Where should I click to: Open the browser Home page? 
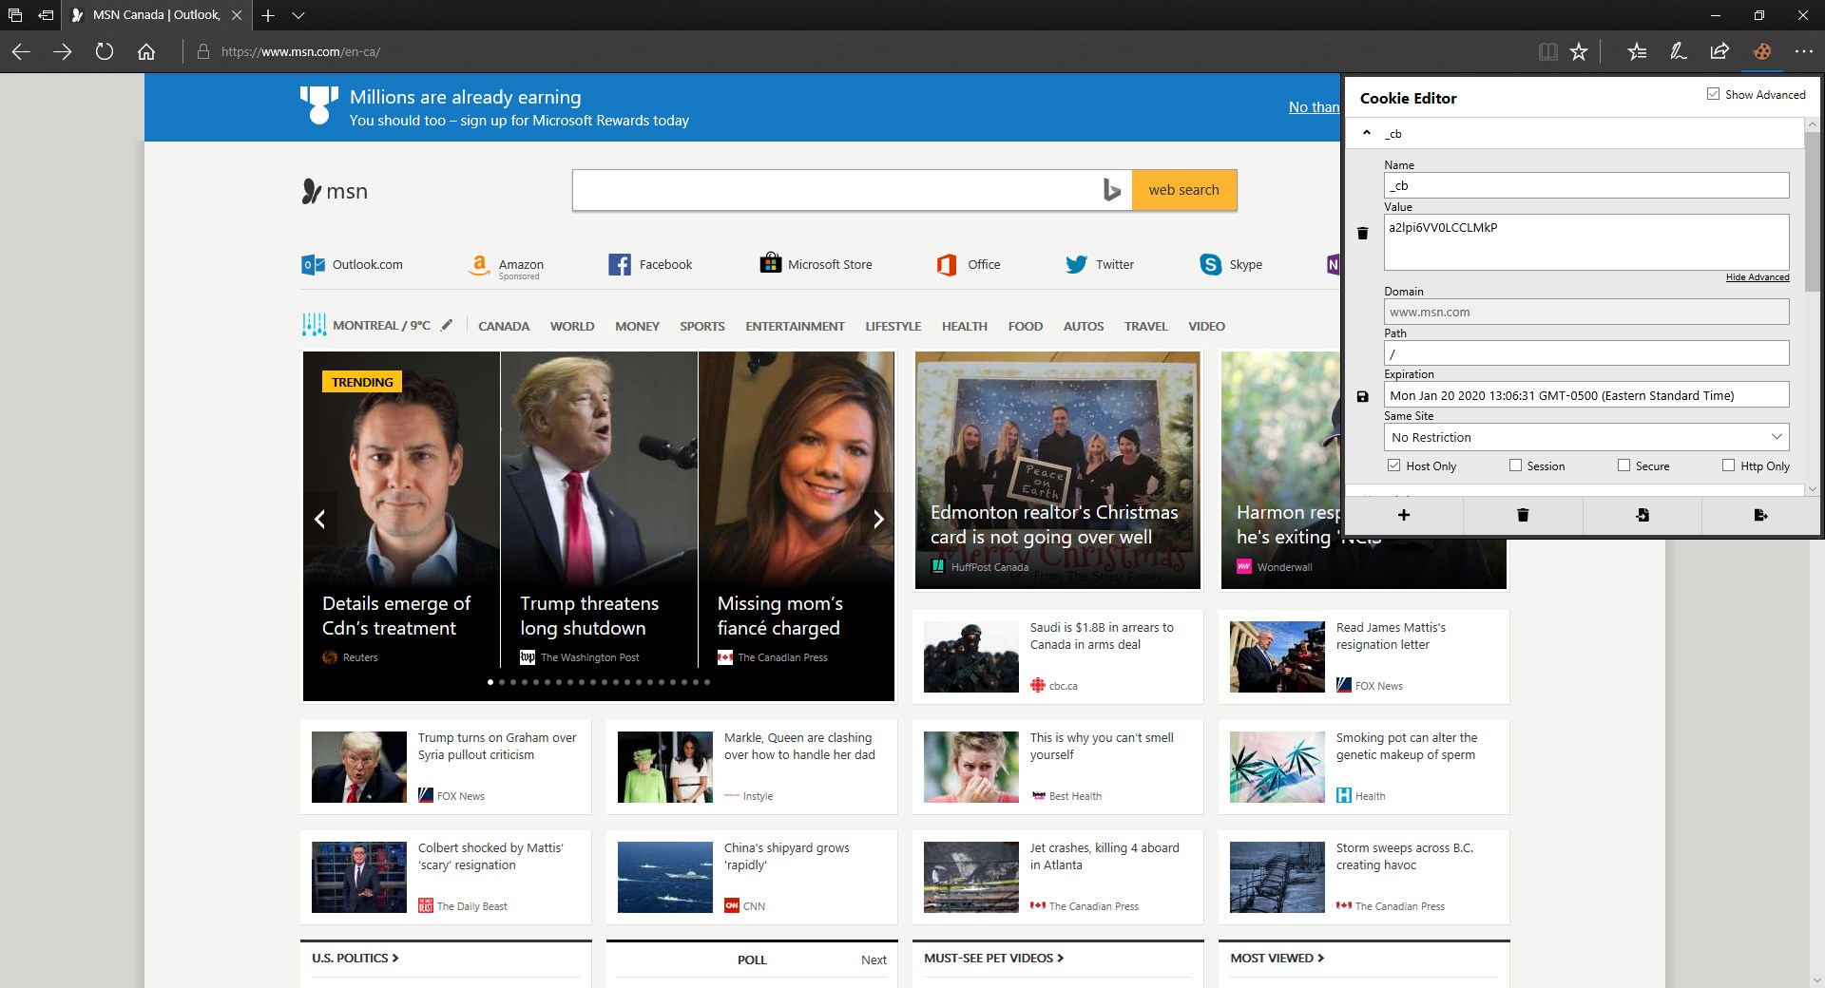tap(146, 51)
